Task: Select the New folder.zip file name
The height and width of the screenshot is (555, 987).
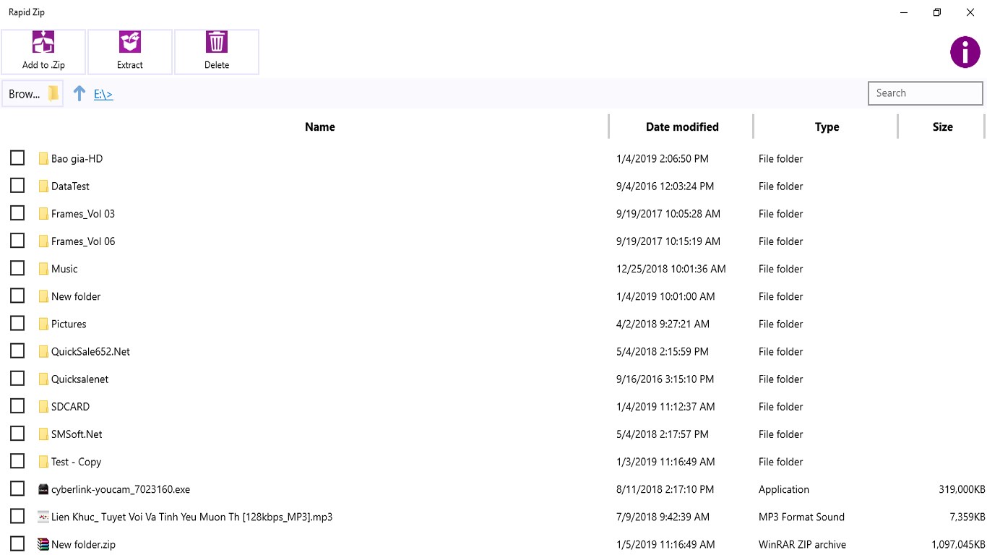Action: 83,544
